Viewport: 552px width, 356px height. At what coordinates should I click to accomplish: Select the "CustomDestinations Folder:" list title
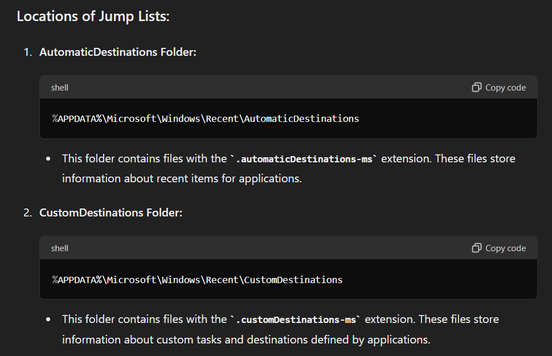click(111, 212)
